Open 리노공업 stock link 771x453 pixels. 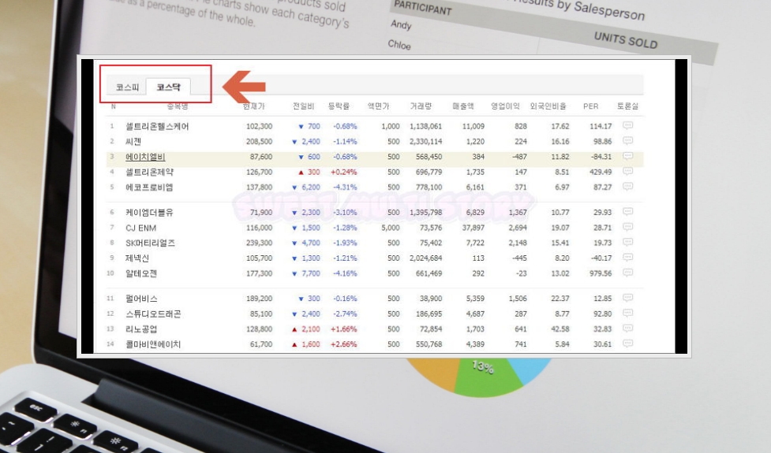141,329
